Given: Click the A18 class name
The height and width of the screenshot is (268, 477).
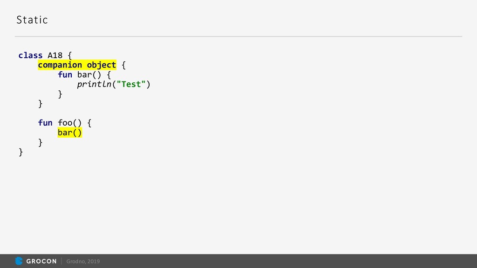Looking at the screenshot, I should click(x=55, y=55).
